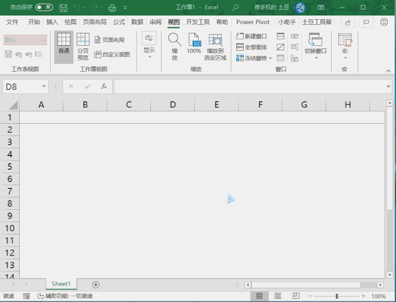Switch to Page Break view in status bar
The width and height of the screenshot is (396, 302).
click(296, 296)
